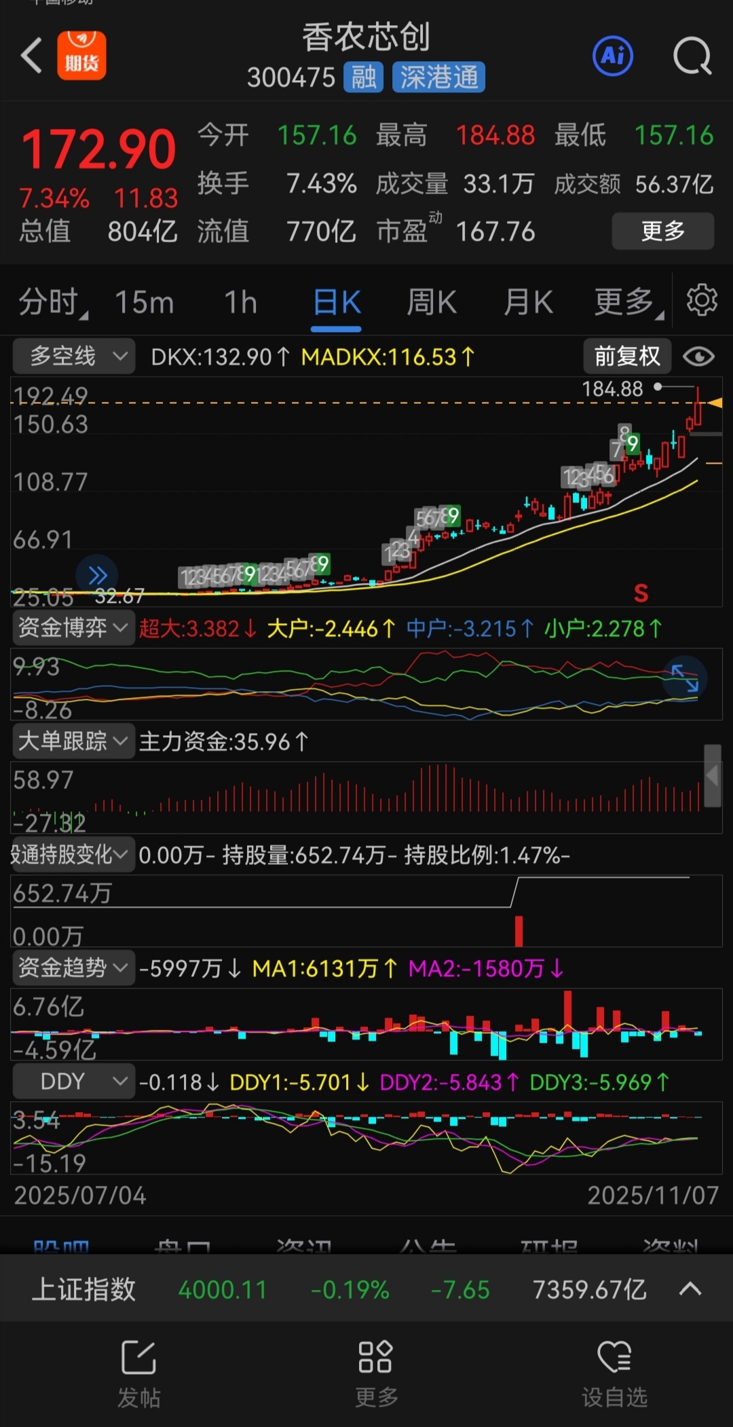Tap the red holdings-change bar in 持股变化 chart
This screenshot has height=1427, width=733.
tap(519, 931)
